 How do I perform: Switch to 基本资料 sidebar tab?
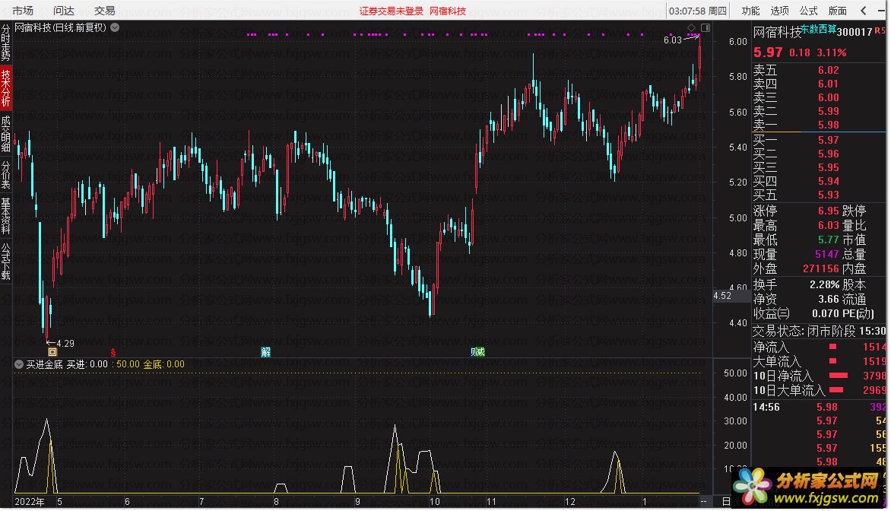tap(5, 216)
